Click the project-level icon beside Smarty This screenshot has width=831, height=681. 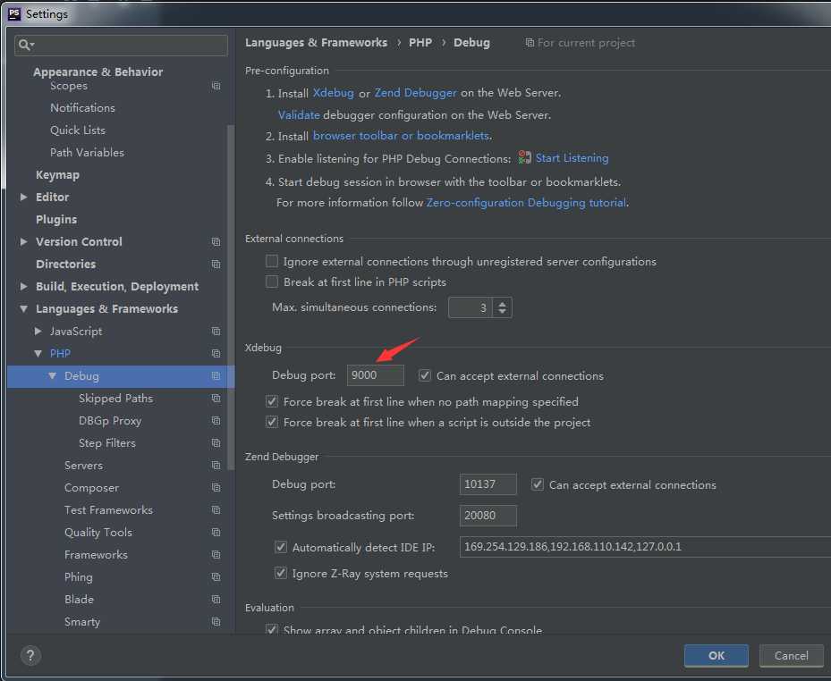[216, 622]
